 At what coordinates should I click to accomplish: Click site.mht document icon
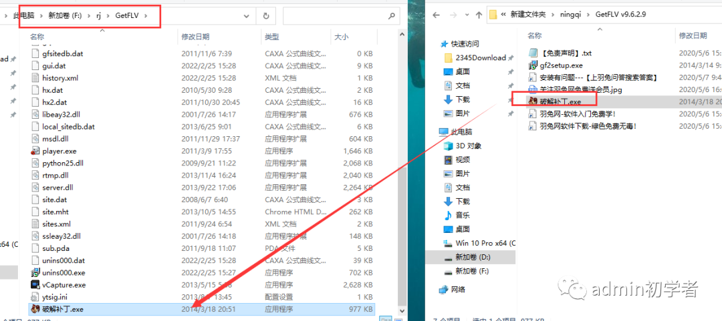35,212
